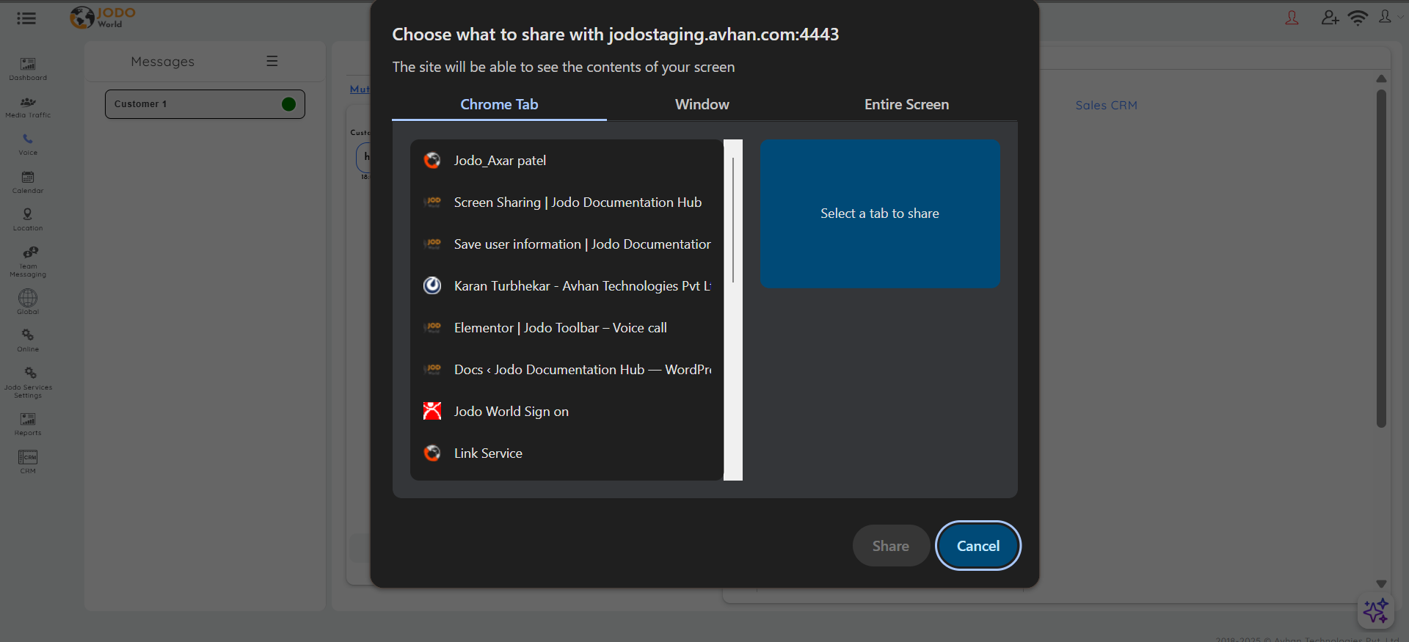Open the Calendar sidebar icon

(28, 177)
